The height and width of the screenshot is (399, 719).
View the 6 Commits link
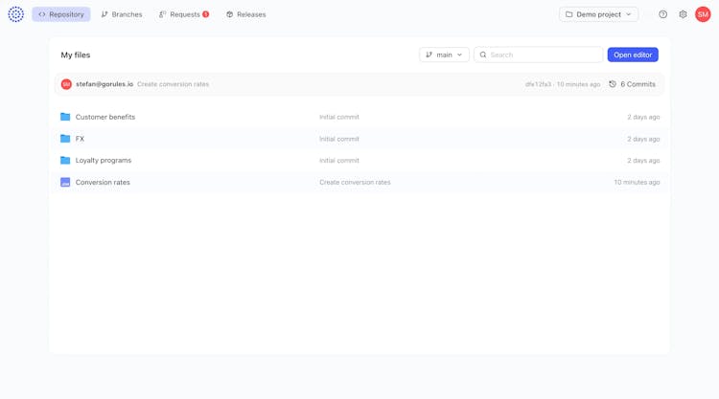[x=638, y=84]
